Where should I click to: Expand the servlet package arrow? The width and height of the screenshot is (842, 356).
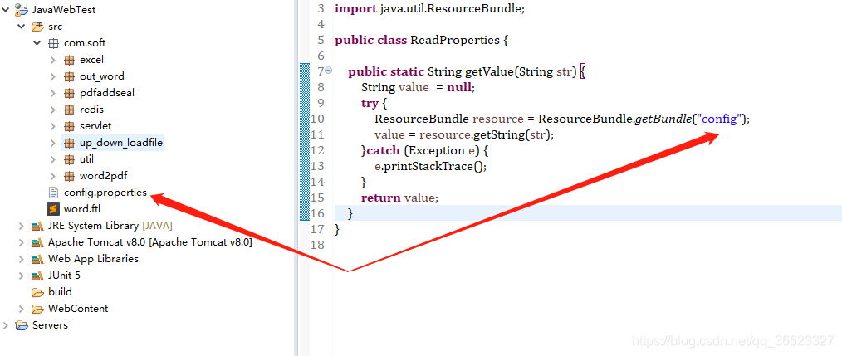pos(52,126)
